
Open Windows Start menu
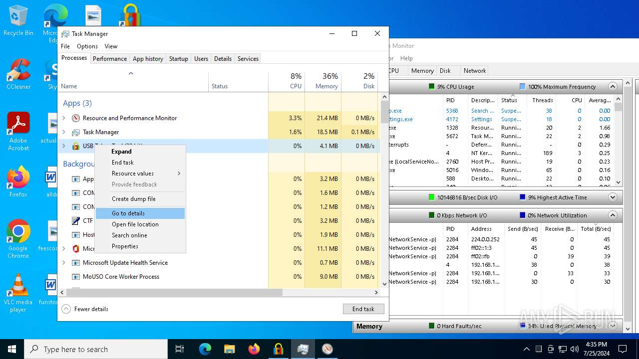(x=12, y=349)
